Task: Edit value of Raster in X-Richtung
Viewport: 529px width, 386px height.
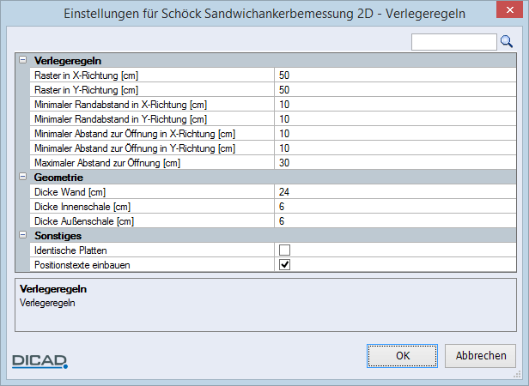Action: pos(395,75)
